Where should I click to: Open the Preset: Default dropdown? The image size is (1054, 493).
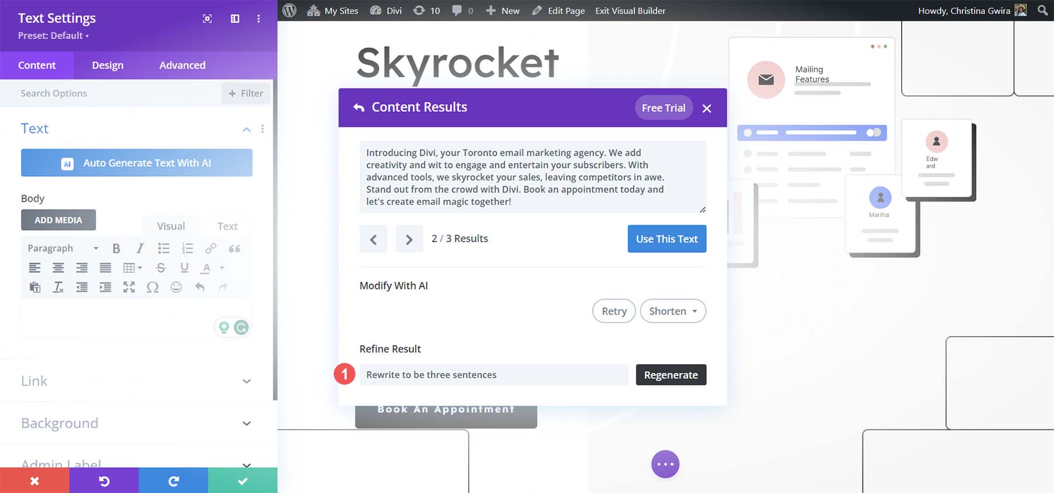click(x=53, y=36)
